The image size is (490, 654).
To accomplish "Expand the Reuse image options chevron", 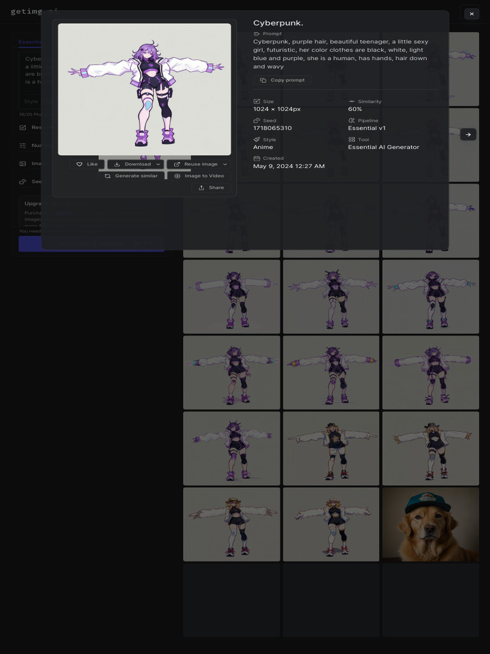I will (x=225, y=164).
